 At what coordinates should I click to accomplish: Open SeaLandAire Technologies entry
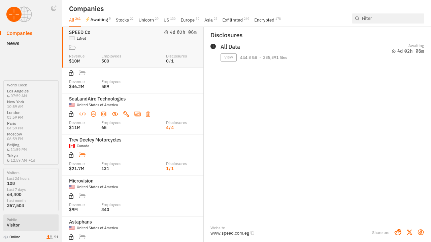coord(133,114)
